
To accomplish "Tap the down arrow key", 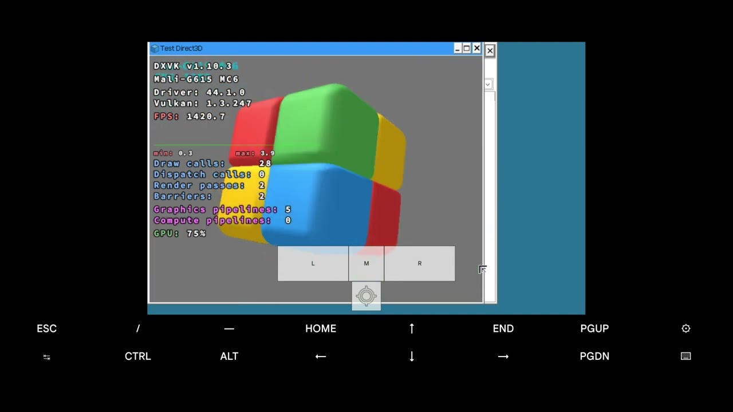I will (x=412, y=356).
